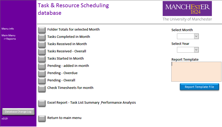The height and width of the screenshot is (127, 222).
Task: Click the University of Manchester logo
Action: click(x=187, y=11)
